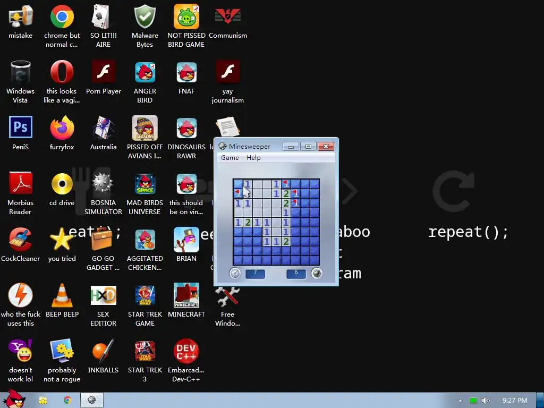
Task: Select the 'you tried' gold star icon
Action: [x=62, y=240]
